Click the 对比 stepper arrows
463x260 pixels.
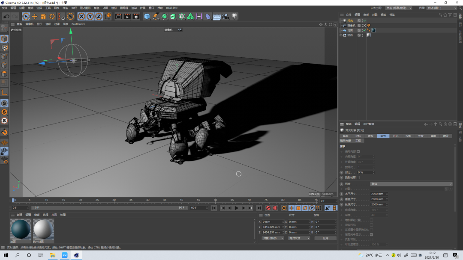pos(373,172)
